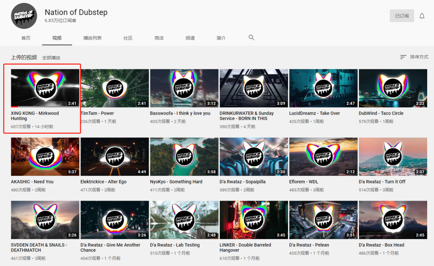The image size is (434, 266).
Task: Open the LINKER Double Barreled Hangover thumbnail
Action: pos(254,220)
